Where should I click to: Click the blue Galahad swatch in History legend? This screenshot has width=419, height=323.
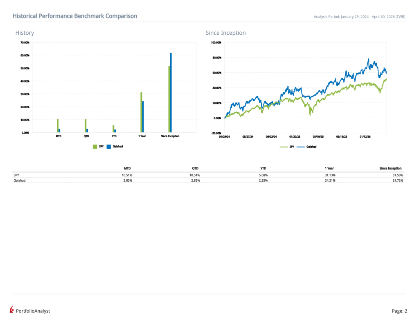(109, 147)
